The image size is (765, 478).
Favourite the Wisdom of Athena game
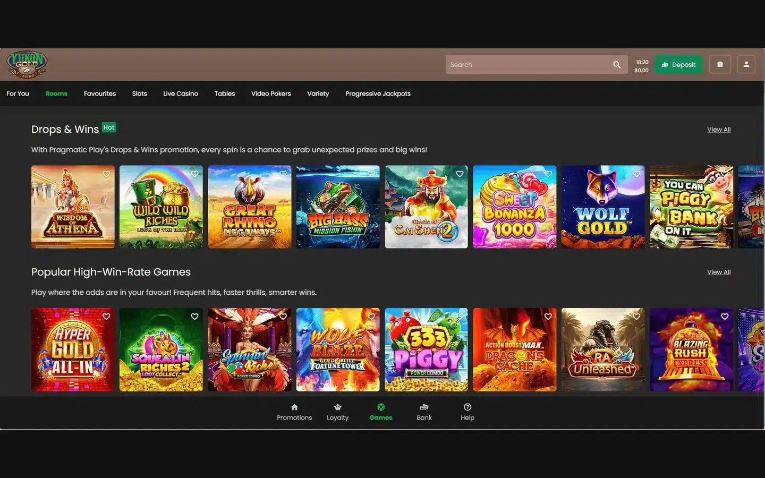[x=106, y=174]
